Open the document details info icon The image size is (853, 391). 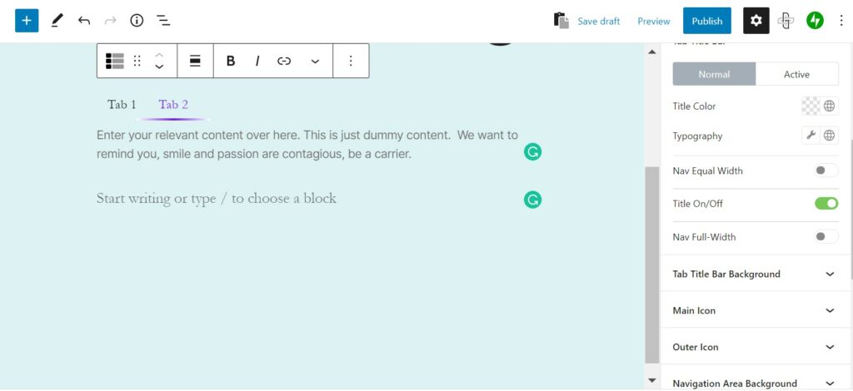(x=137, y=21)
